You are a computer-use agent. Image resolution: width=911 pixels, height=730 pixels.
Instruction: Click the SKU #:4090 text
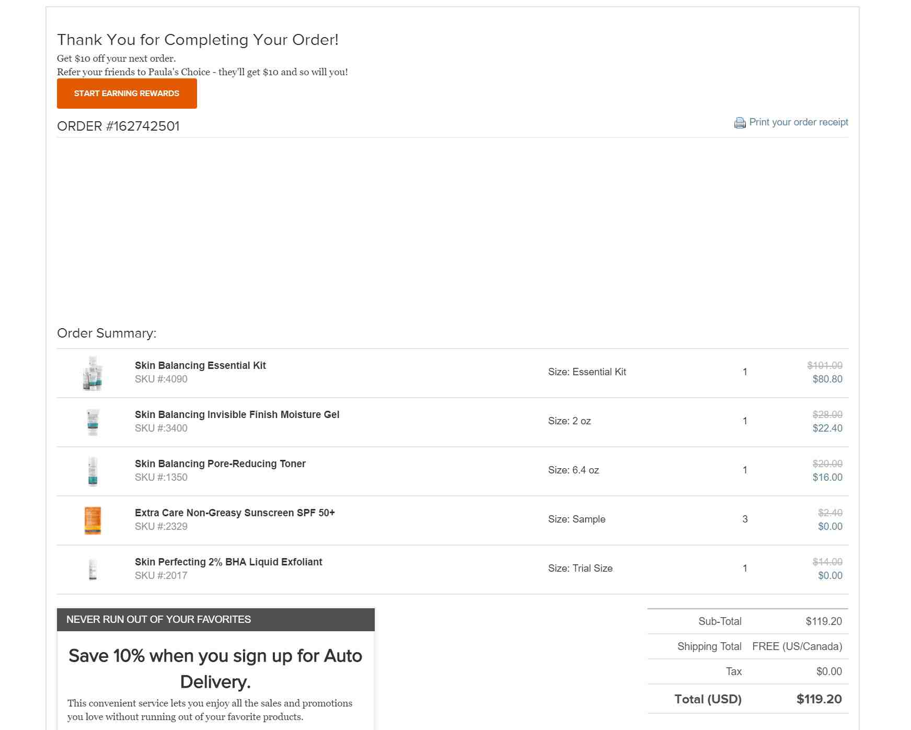pyautogui.click(x=161, y=379)
